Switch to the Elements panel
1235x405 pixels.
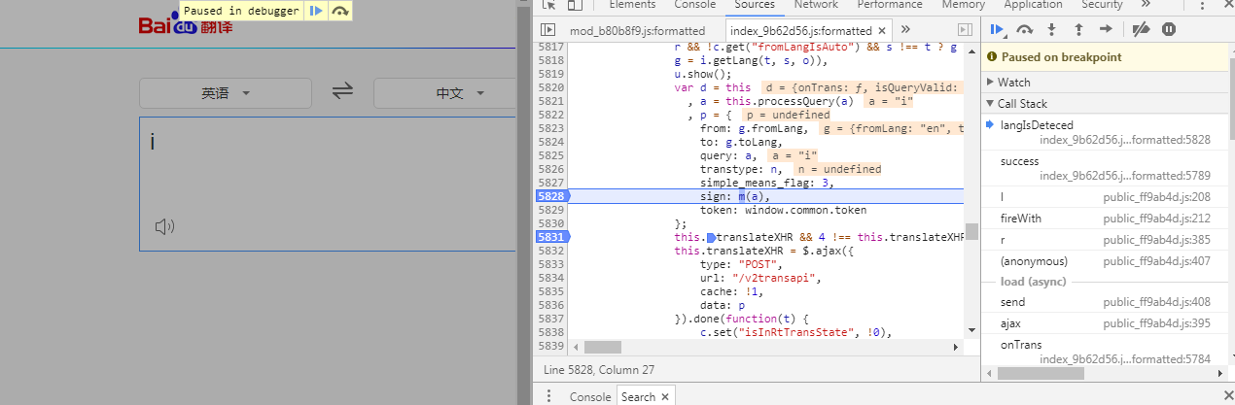point(631,5)
